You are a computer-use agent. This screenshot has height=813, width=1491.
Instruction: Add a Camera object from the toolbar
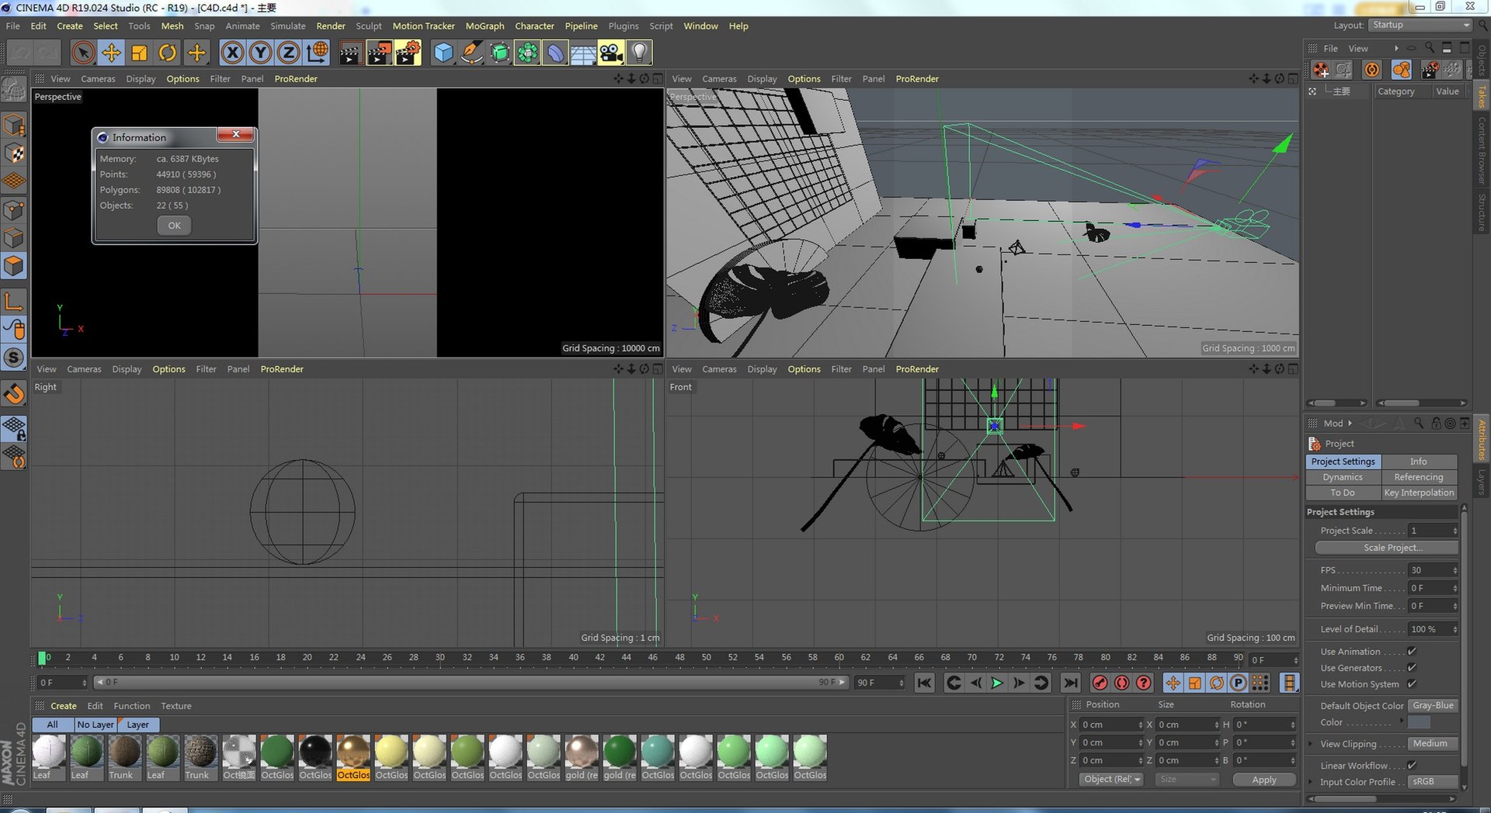[x=611, y=53]
